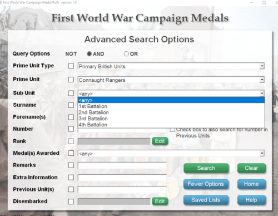278x216 pixels.
Task: Click the green Clear button
Action: pyautogui.click(x=251, y=168)
